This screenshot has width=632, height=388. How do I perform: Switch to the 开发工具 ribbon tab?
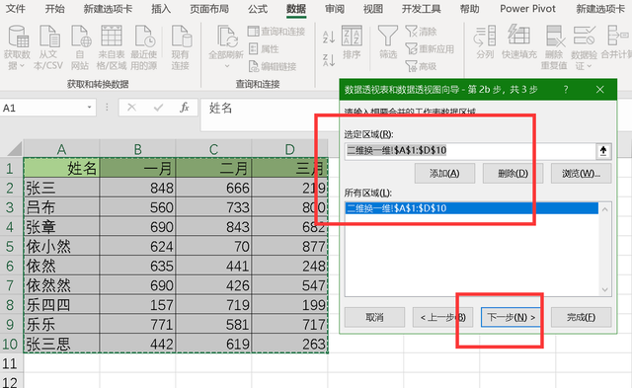tap(422, 9)
